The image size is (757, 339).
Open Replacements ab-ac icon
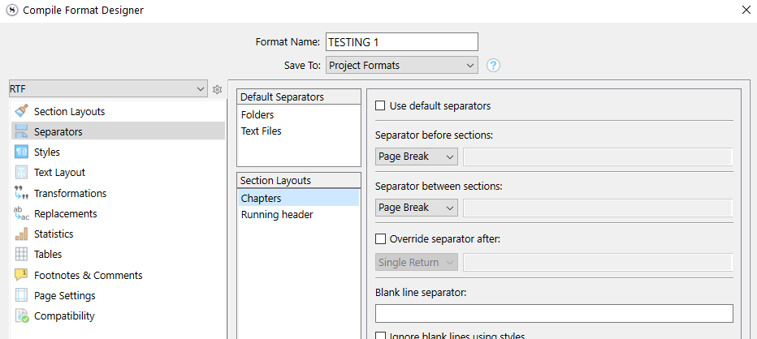pos(21,213)
